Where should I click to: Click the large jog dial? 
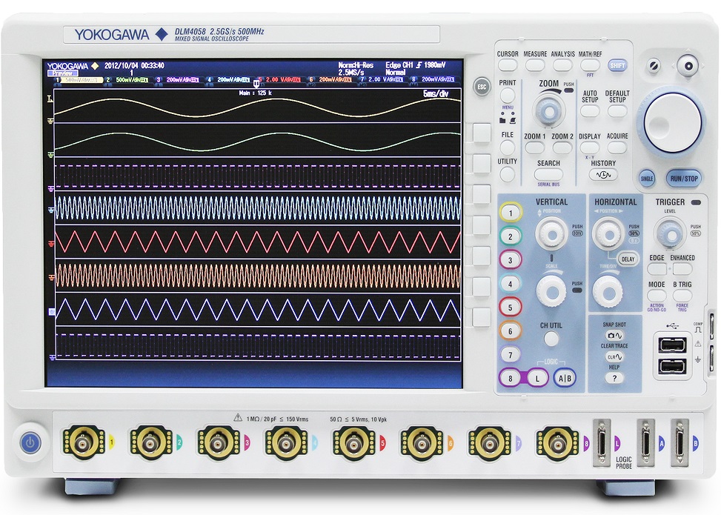672,123
